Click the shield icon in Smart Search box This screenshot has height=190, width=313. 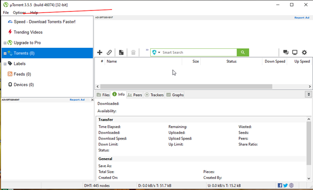pyautogui.click(x=154, y=52)
